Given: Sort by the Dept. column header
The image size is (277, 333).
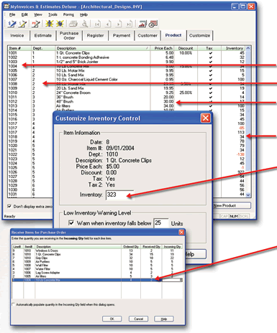Looking at the screenshot, I should click(43, 48).
